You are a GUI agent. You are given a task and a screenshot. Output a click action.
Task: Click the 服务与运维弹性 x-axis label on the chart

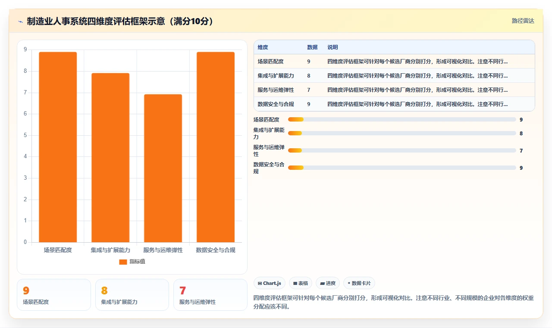[163, 250]
